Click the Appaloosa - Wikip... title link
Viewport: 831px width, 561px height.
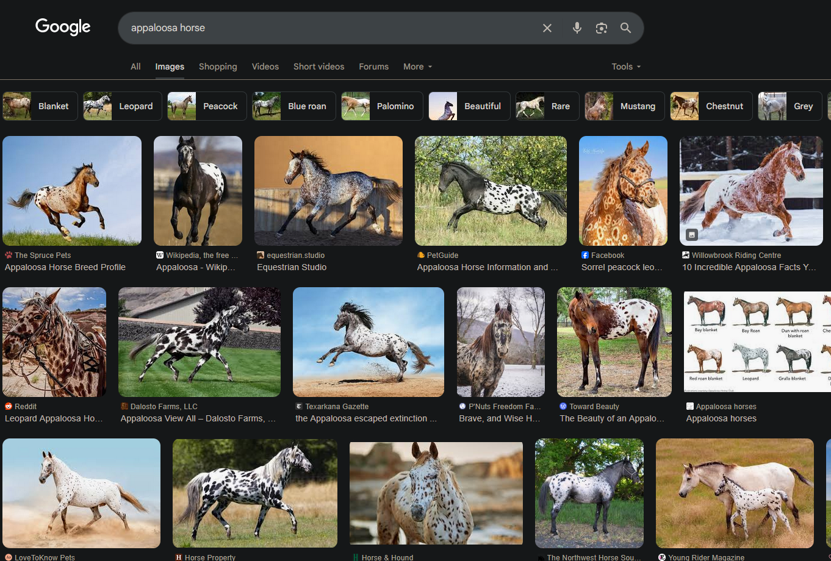coord(195,267)
